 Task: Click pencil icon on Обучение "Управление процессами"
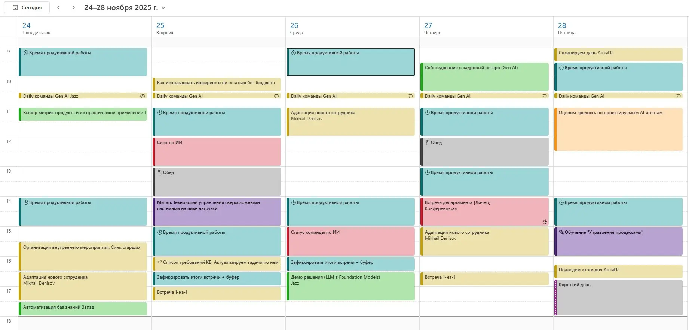pos(561,232)
